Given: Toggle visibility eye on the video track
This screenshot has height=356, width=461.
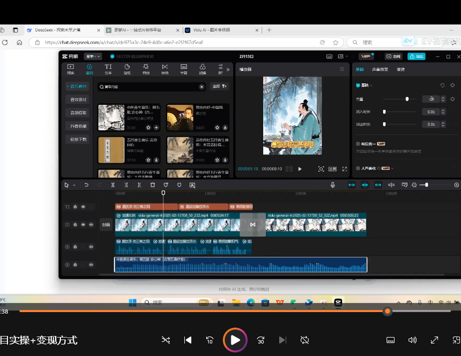Looking at the screenshot, I should 83,225.
